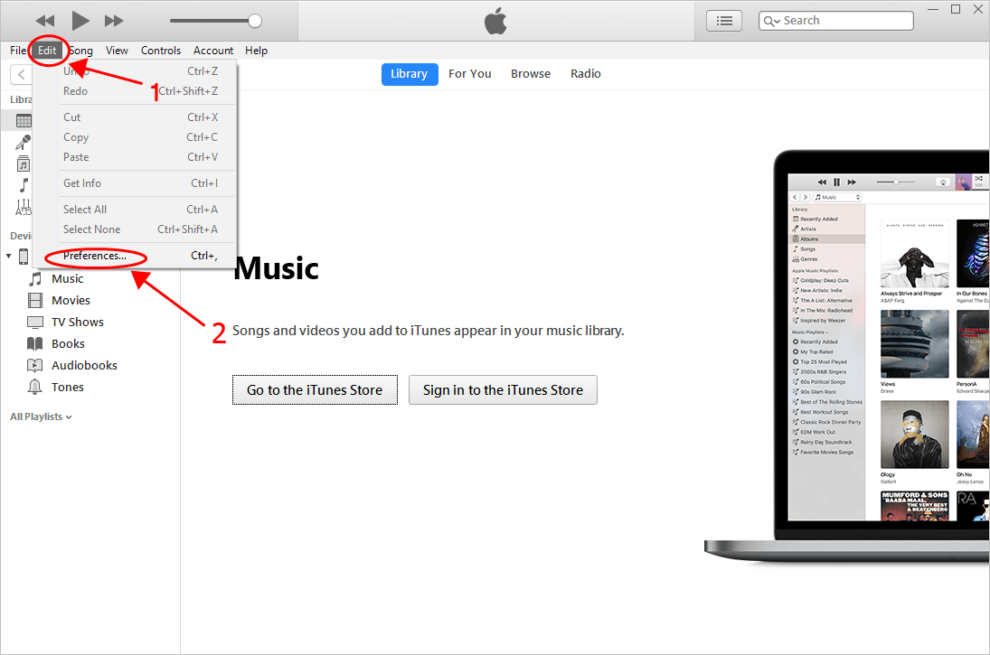The image size is (990, 655).
Task: Open the Help menu
Action: 257,51
